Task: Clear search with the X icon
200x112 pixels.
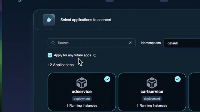Action: pos(130,43)
